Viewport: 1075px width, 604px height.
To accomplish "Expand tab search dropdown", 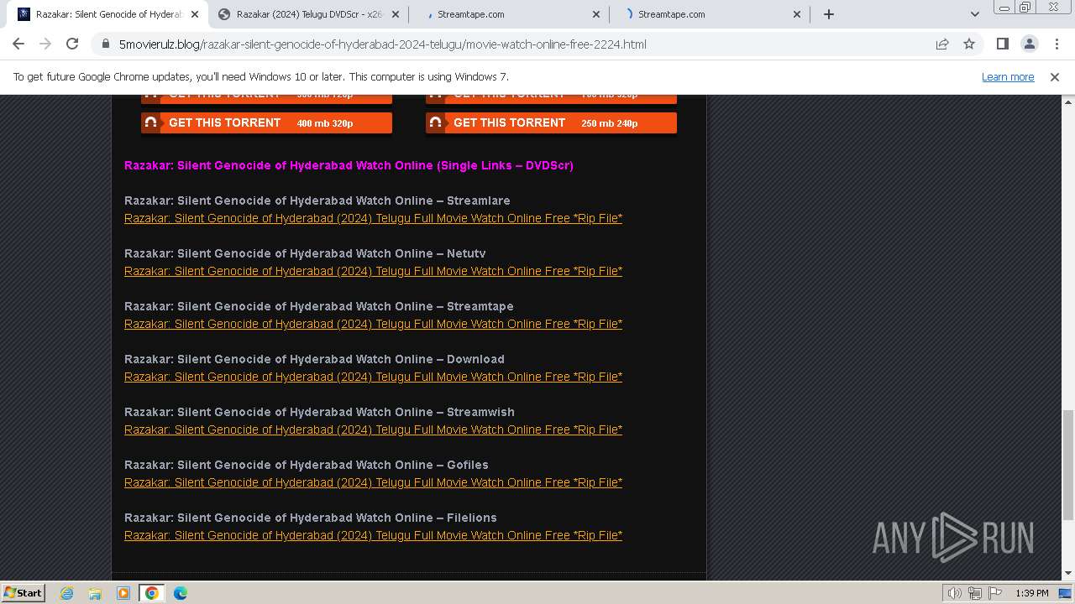I will (x=974, y=14).
